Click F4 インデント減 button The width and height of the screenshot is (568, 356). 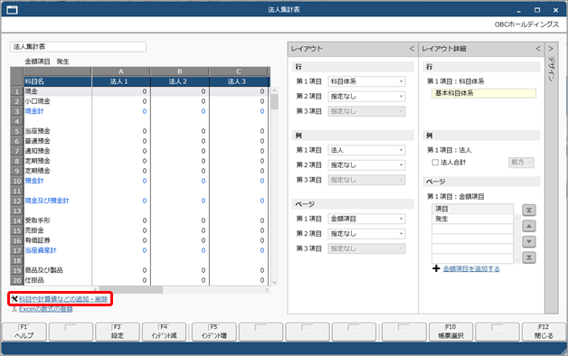[164, 332]
